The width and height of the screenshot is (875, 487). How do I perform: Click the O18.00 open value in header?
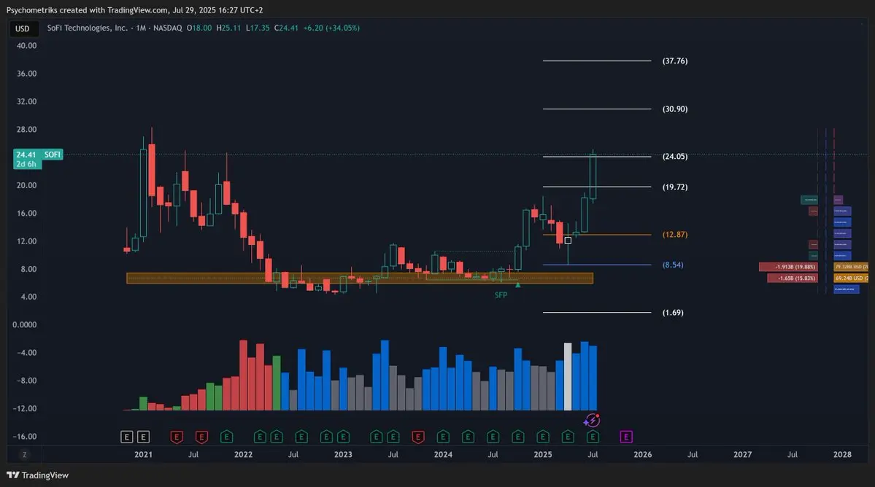coord(199,28)
